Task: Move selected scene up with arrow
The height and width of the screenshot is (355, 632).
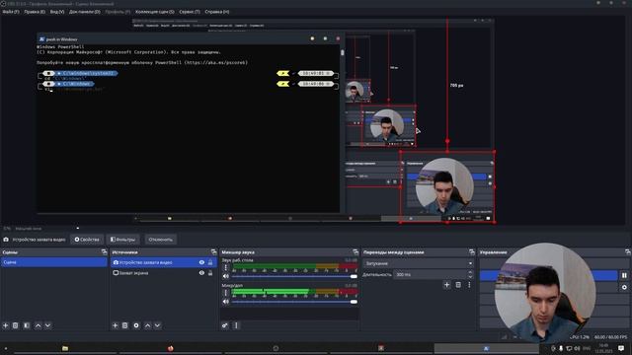Action: coord(38,325)
